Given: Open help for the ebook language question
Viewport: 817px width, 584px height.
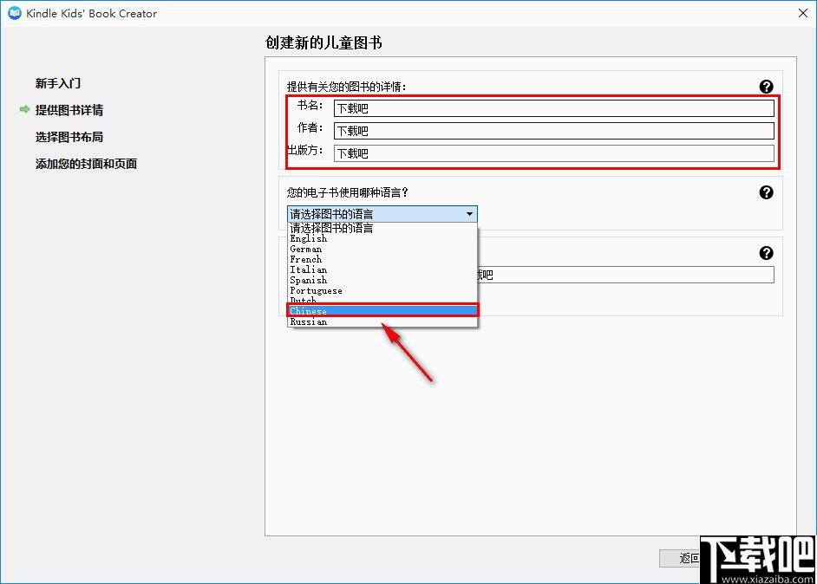Looking at the screenshot, I should [766, 192].
